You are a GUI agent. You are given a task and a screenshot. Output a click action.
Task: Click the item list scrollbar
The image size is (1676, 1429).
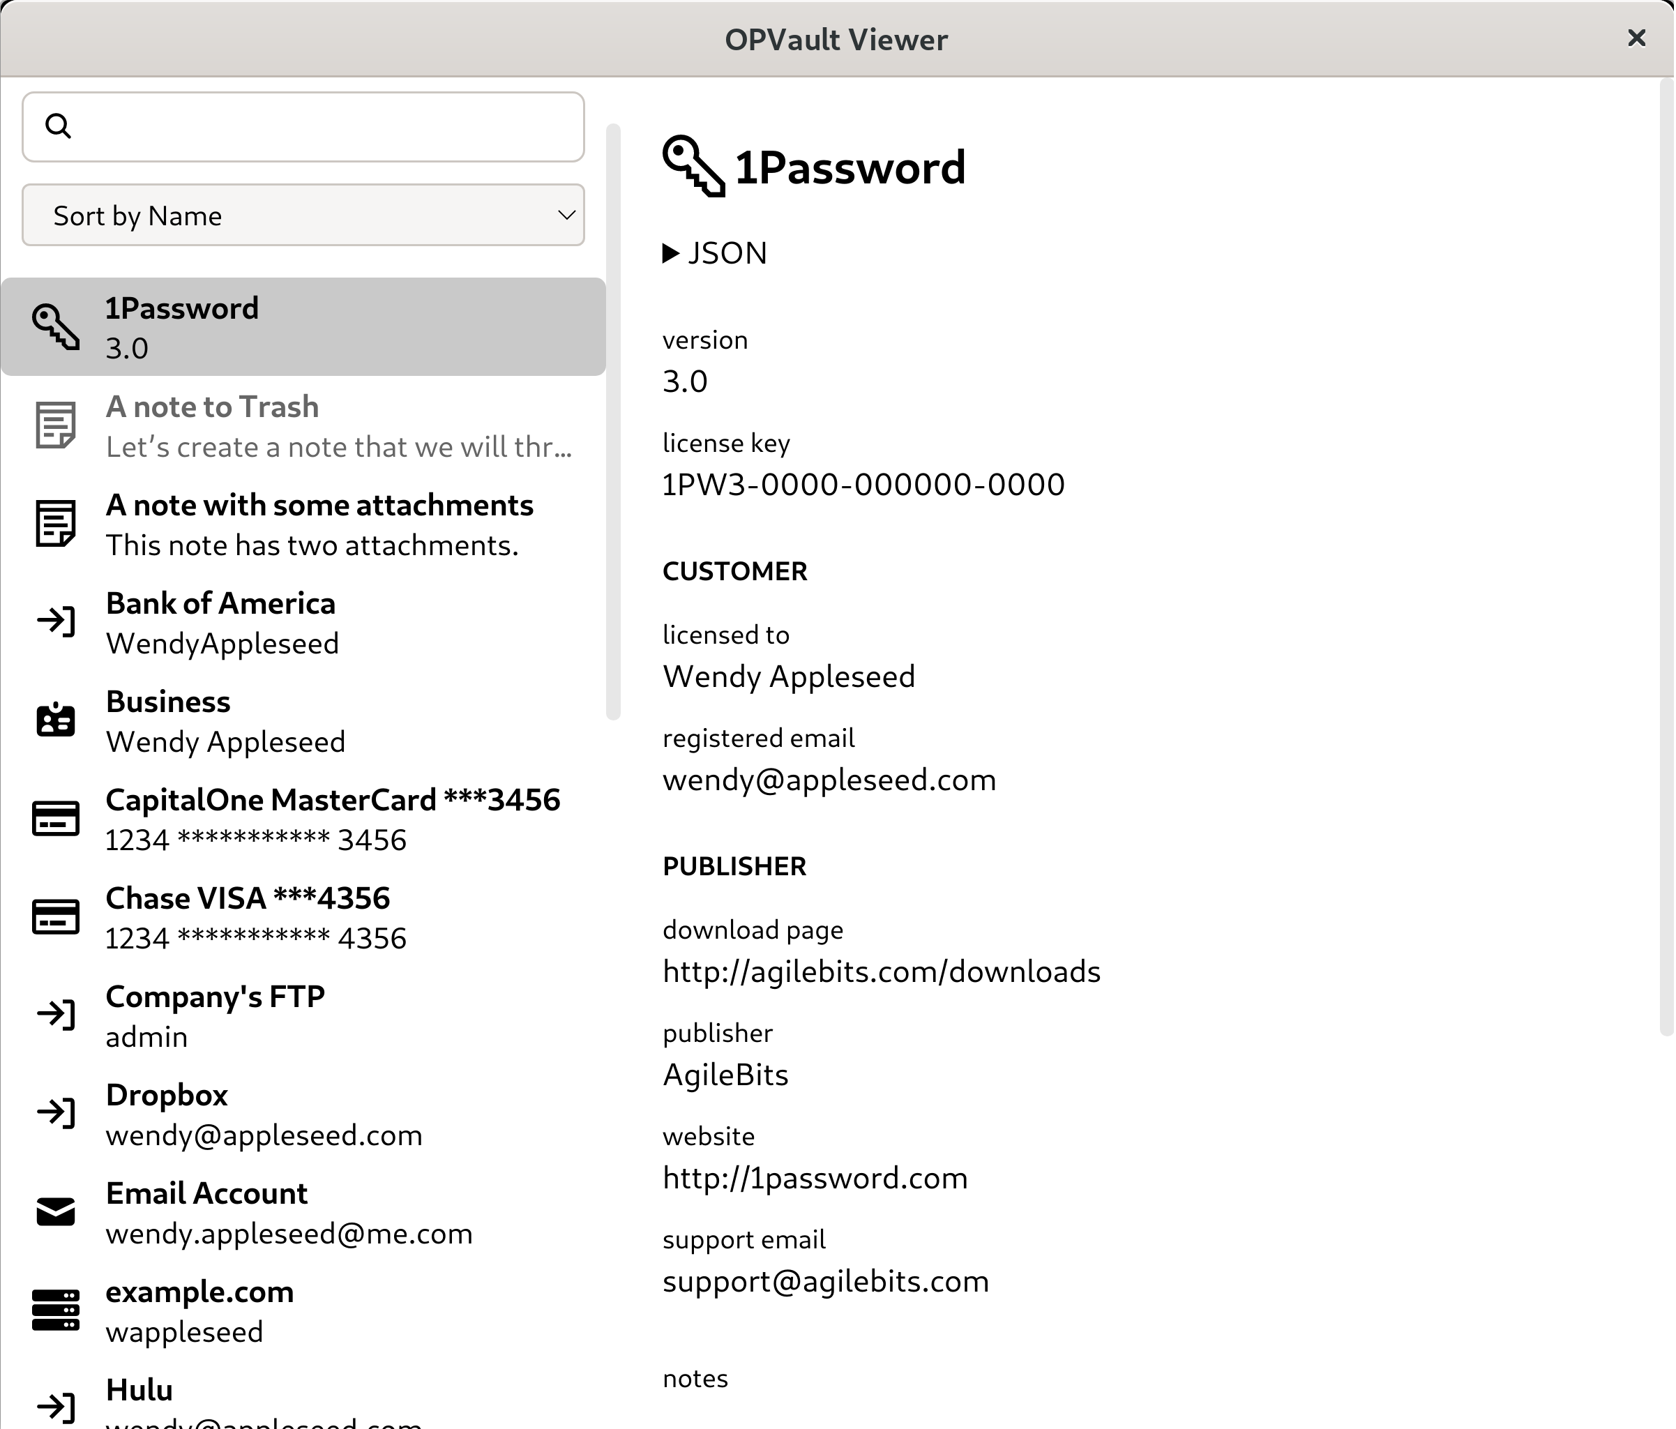[613, 421]
